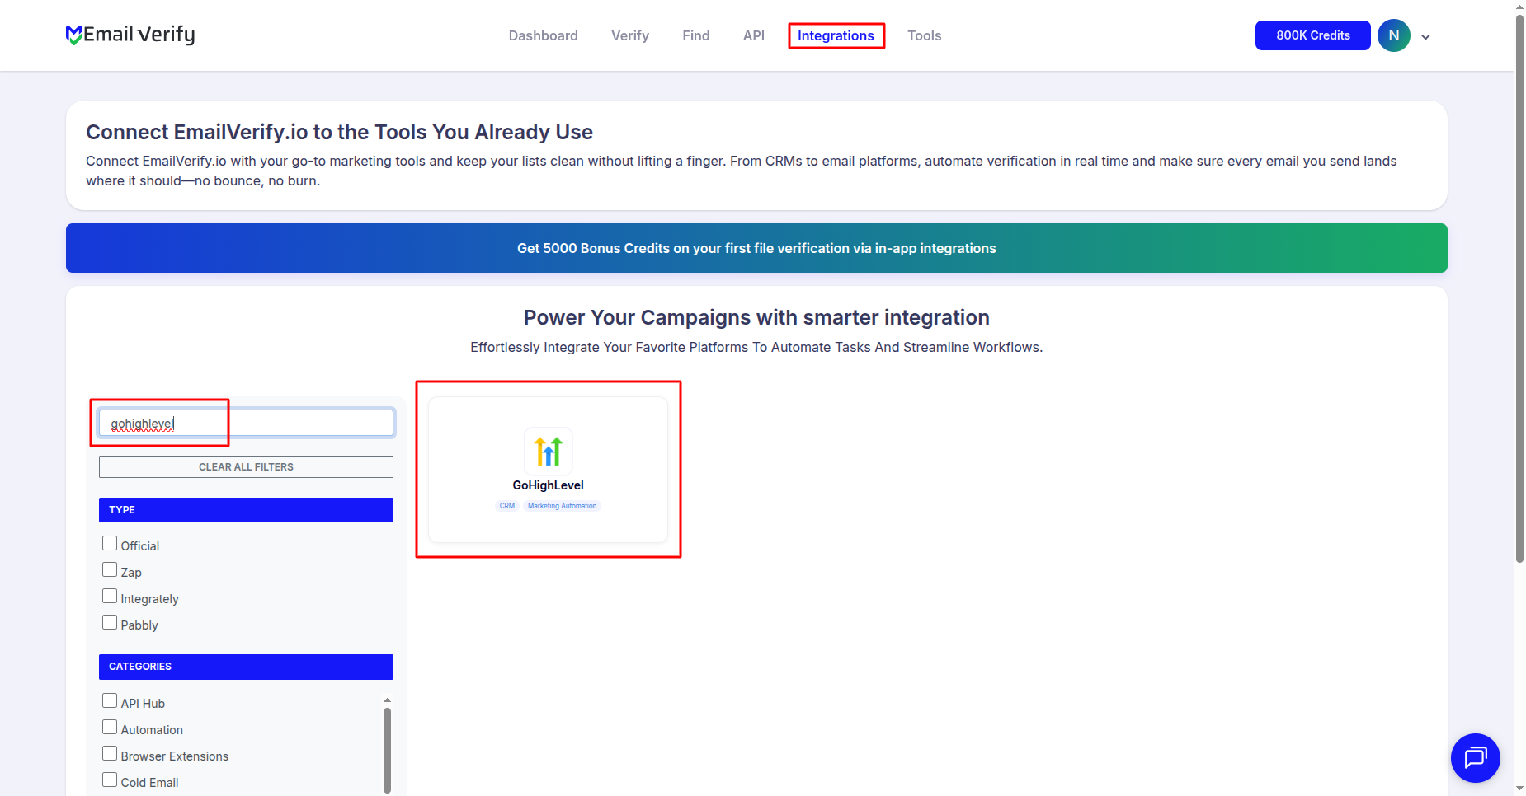Viewport: 1526px width, 796px height.
Task: Check the API Hub category
Action: pyautogui.click(x=110, y=701)
